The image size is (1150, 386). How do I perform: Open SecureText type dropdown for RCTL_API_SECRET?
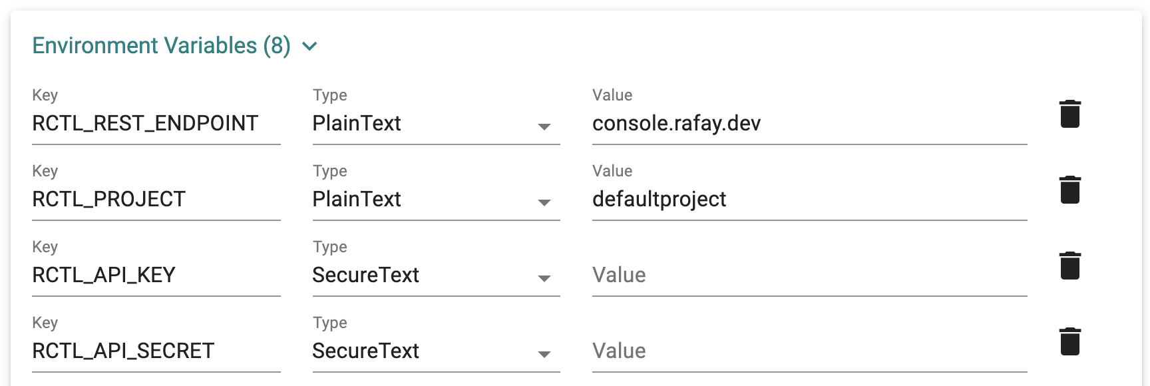(x=436, y=351)
